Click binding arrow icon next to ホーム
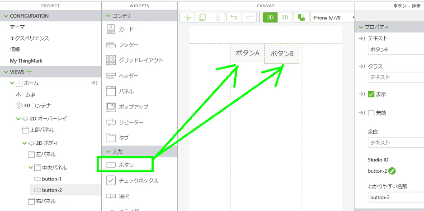 pyautogui.click(x=94, y=83)
